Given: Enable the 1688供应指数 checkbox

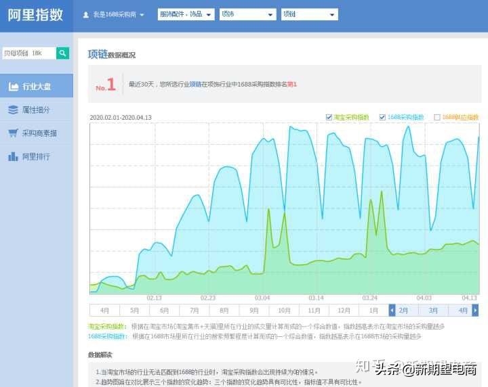Looking at the screenshot, I should point(437,117).
